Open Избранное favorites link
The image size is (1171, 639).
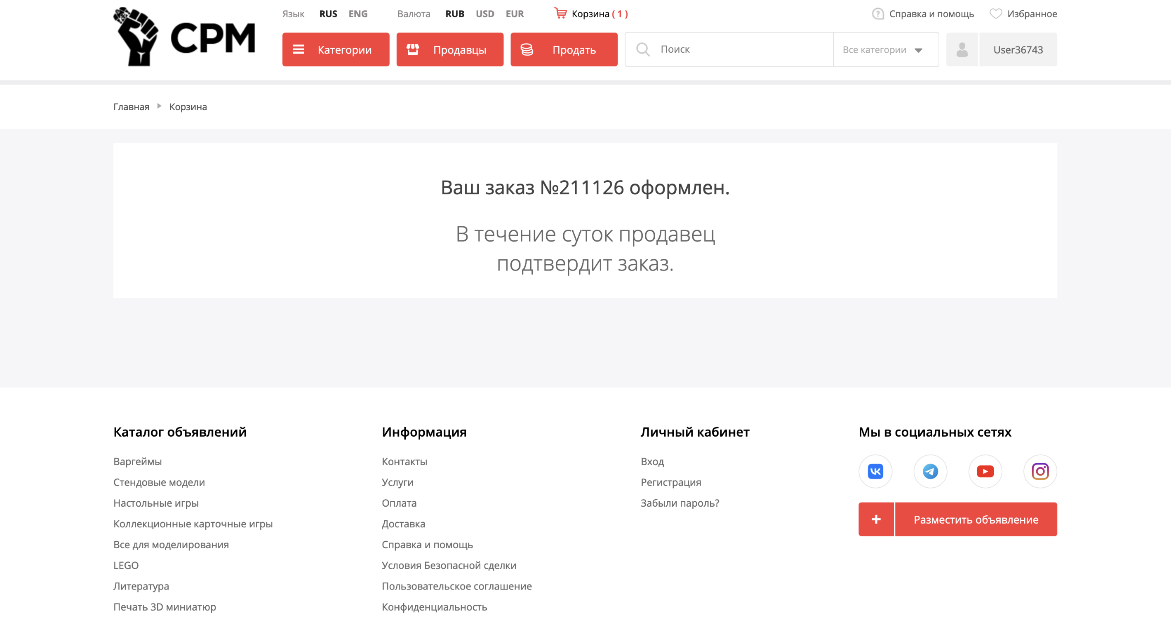coord(1032,14)
